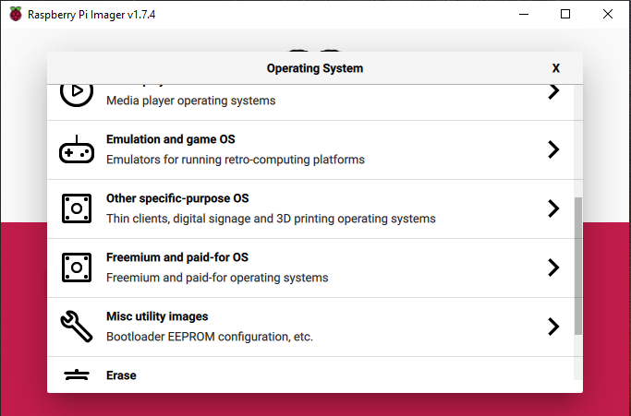Expand Freemium and paid-for OS chevron
Viewport: 631px width, 416px height.
[553, 267]
